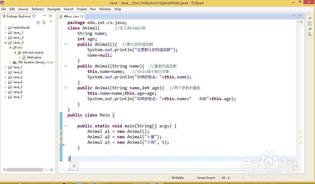Maximize the editor area
This screenshot has height=184, width=315.
tap(300, 16)
